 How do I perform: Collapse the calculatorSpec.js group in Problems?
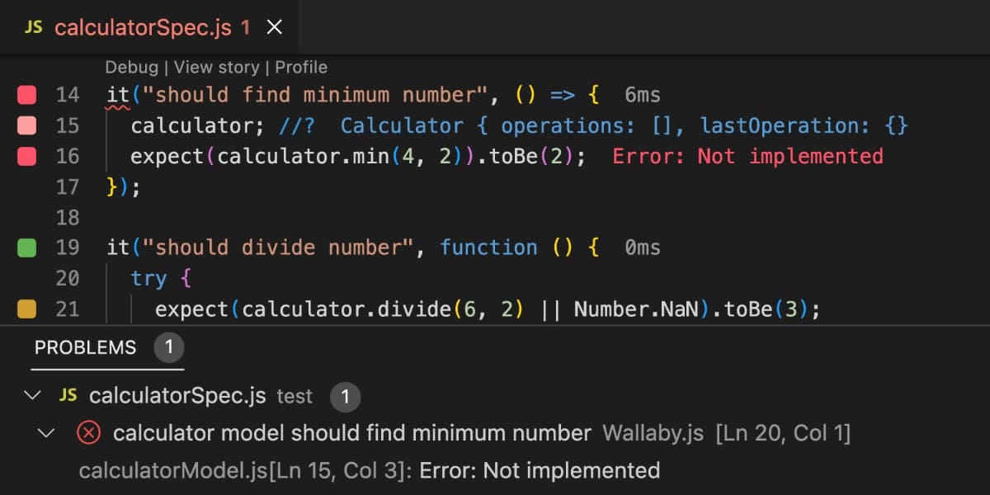click(33, 394)
